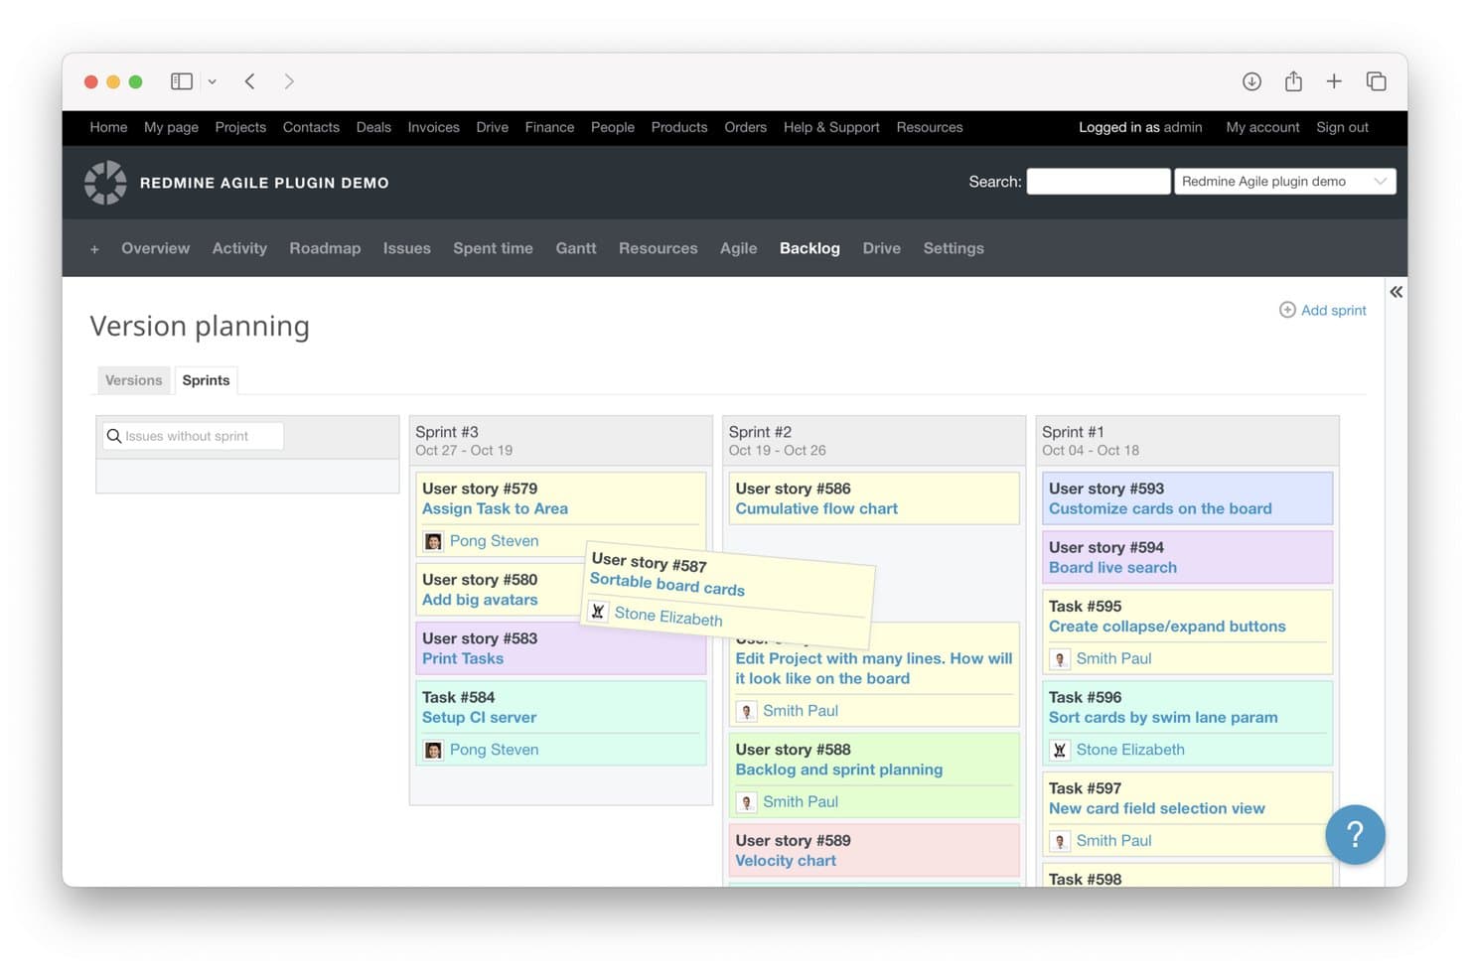1470x980 pixels.
Task: Open the downloads icon in the toolbar
Action: click(1251, 81)
